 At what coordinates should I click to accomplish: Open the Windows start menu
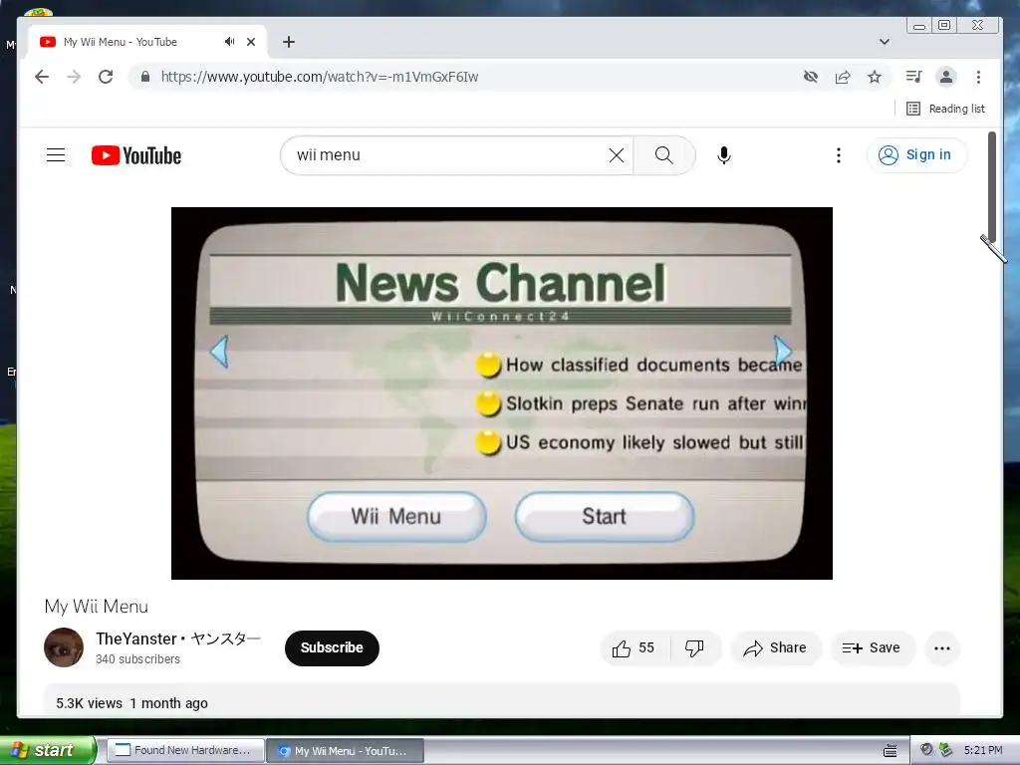click(47, 750)
